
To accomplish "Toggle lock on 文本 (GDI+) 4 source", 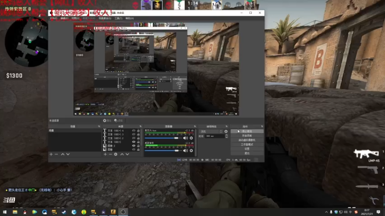I will (138, 131).
